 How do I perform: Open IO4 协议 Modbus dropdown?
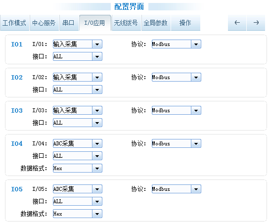pyautogui.click(x=177, y=143)
